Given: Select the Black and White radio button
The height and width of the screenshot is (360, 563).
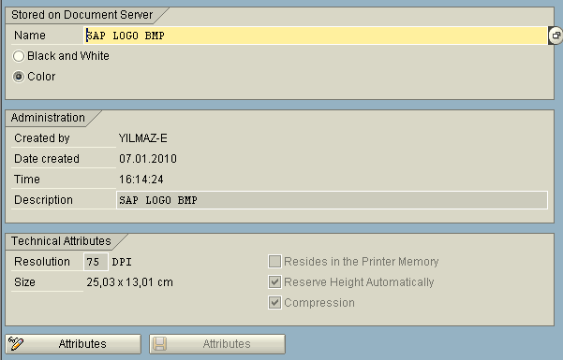Looking at the screenshot, I should click(x=19, y=56).
